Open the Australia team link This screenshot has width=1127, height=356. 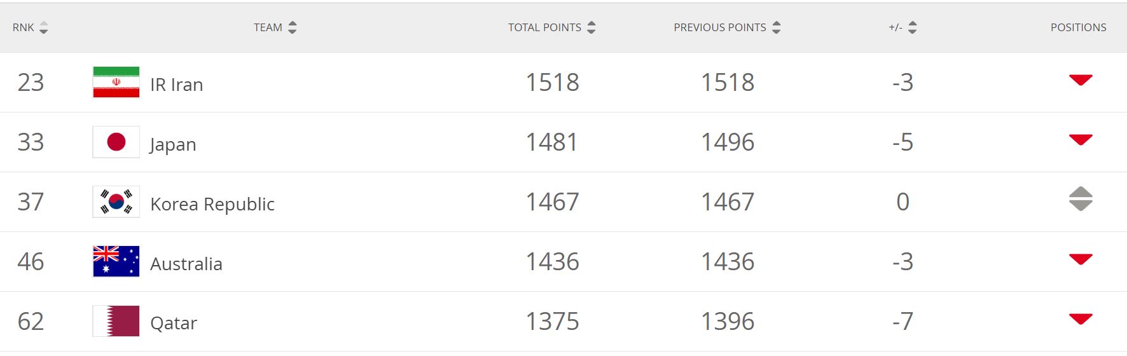pyautogui.click(x=186, y=264)
